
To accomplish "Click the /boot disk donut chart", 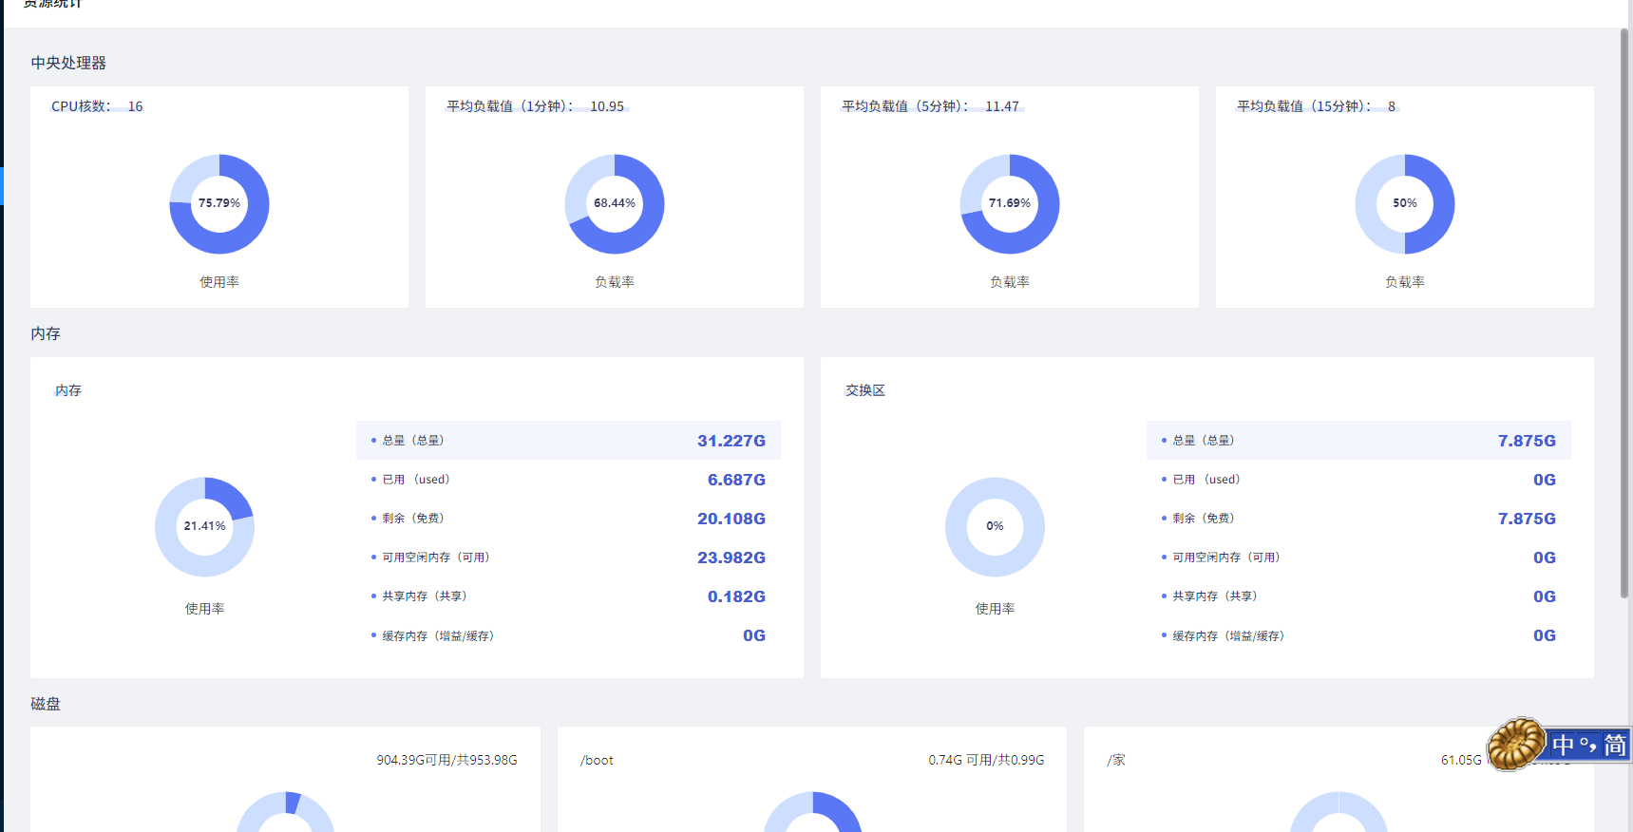I will 812,813.
